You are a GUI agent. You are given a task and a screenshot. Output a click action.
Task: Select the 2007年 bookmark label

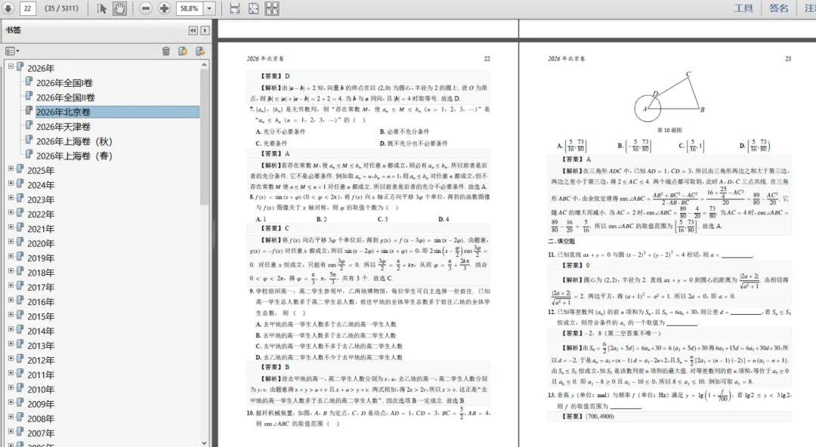41,433
